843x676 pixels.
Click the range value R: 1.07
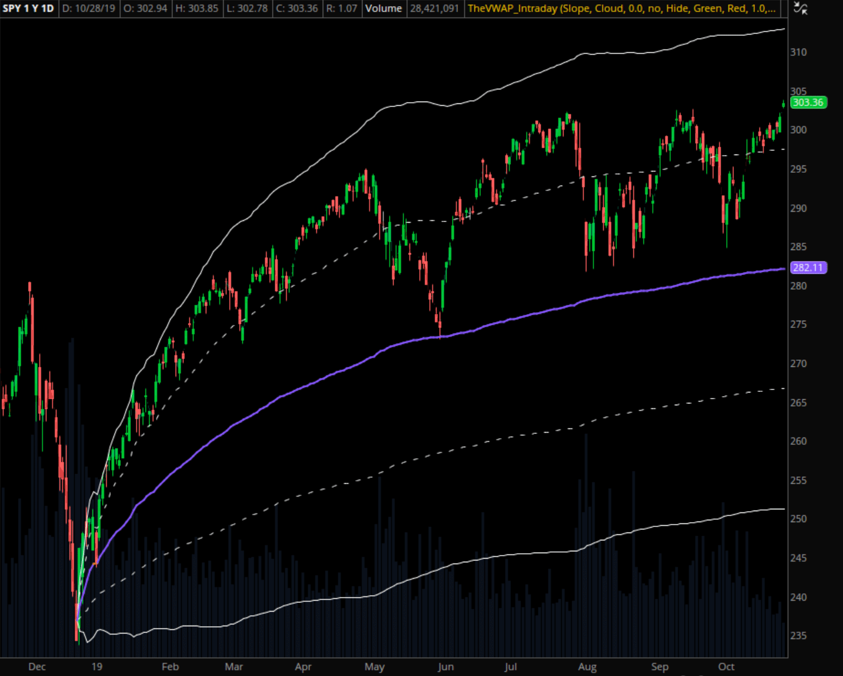[342, 9]
